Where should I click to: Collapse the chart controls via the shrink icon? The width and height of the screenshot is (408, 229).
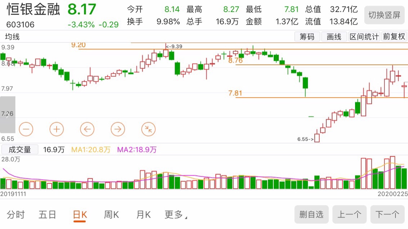[148, 129]
